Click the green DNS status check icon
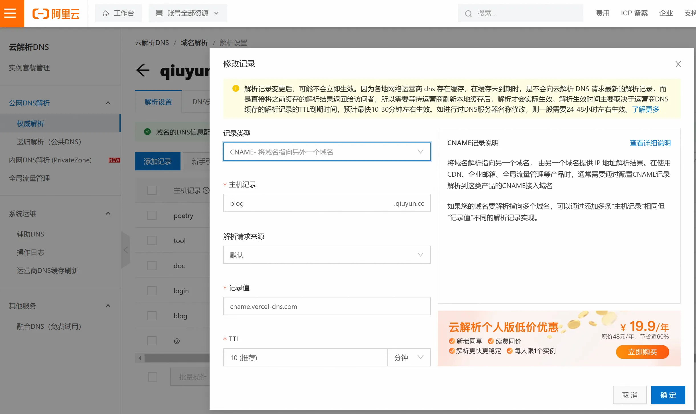 click(147, 132)
